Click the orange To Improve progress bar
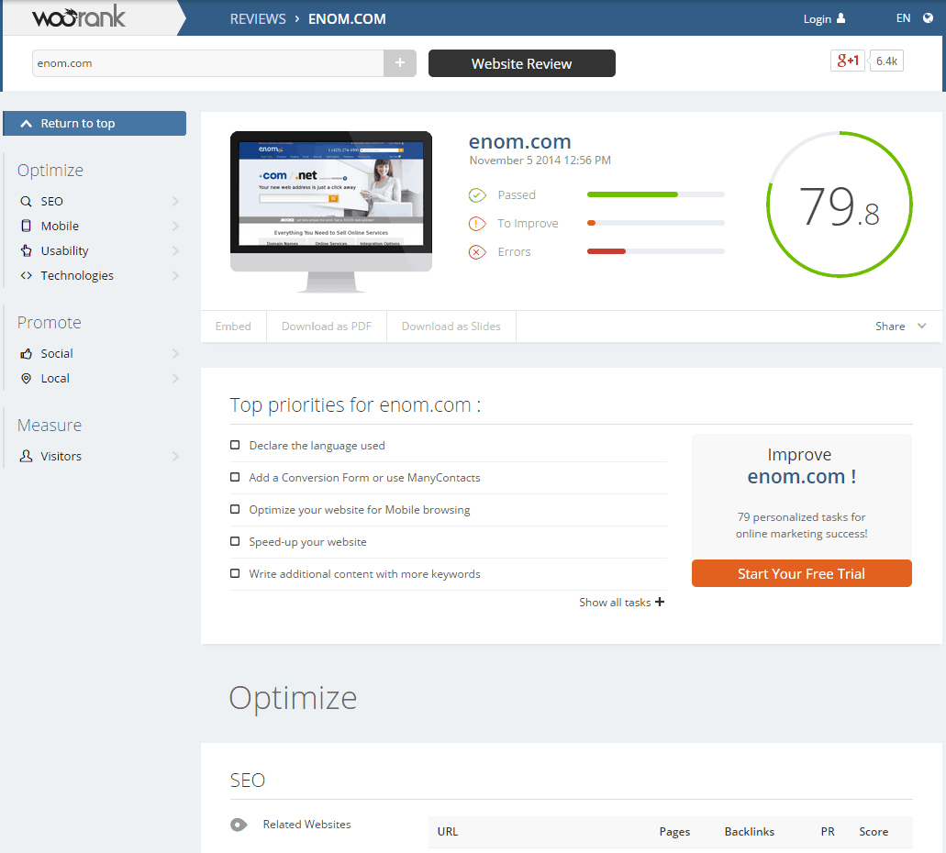946x853 pixels. [656, 223]
